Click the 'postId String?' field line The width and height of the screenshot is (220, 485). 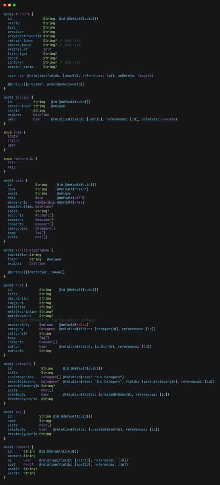point(23,469)
